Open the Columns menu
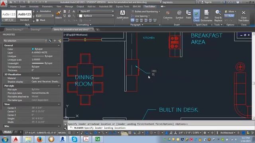The image size is (255, 143). tap(168, 15)
